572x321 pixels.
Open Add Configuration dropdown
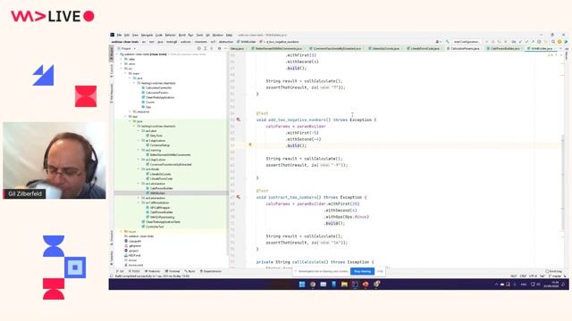pyautogui.click(x=467, y=42)
